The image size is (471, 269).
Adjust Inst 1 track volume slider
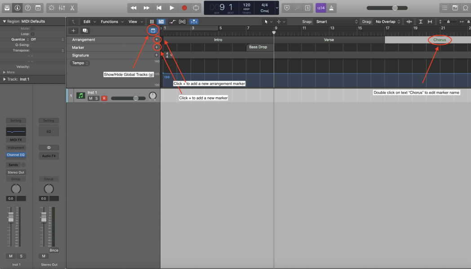(128, 98)
